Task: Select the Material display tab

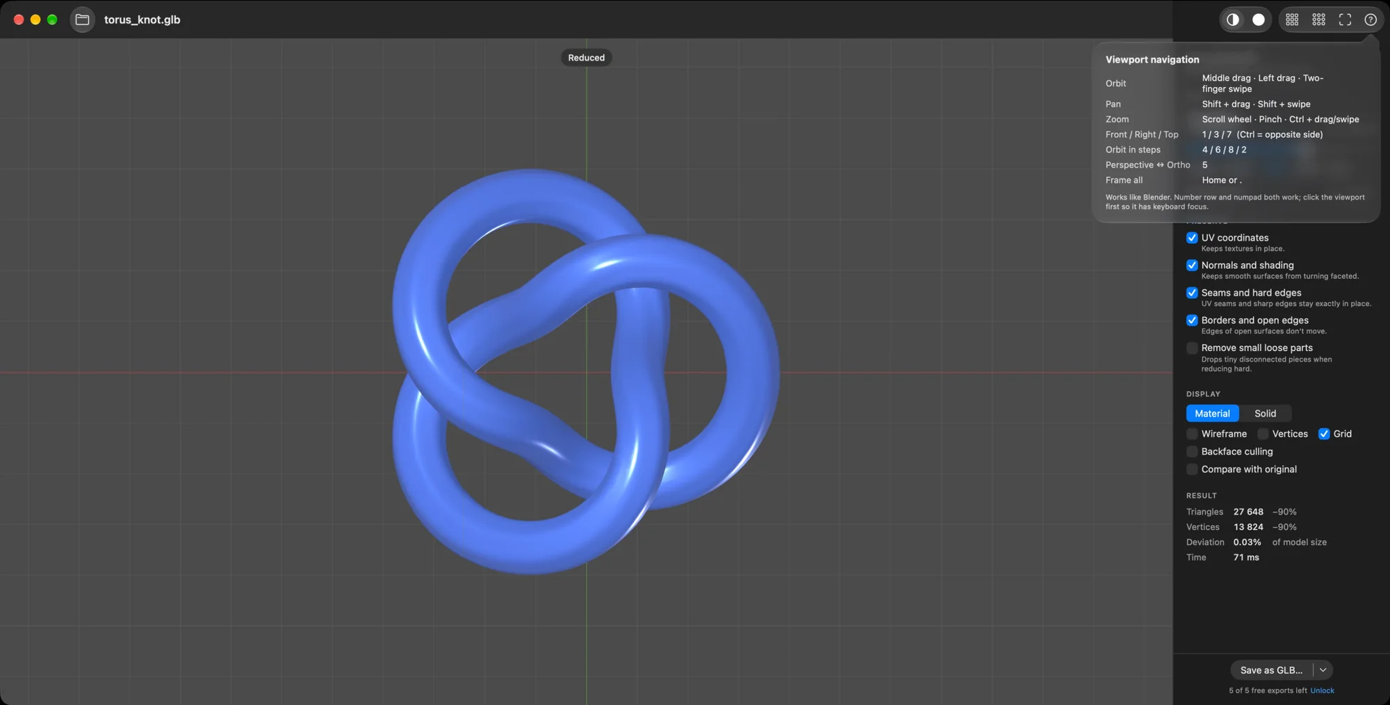Action: coord(1212,413)
